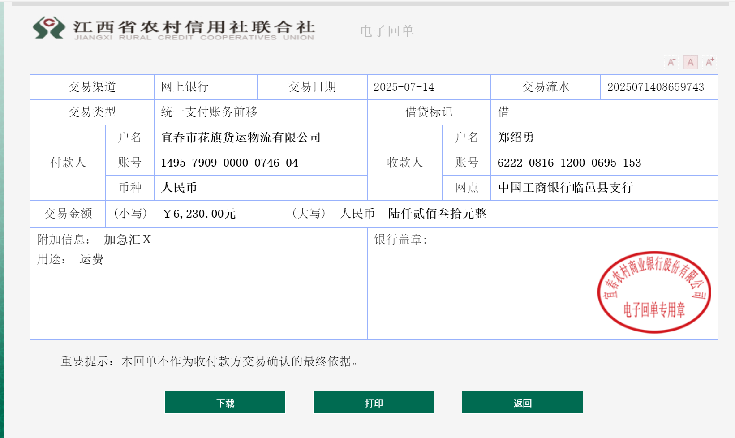Image resolution: width=735 pixels, height=438 pixels.
Task: Select uppercase amount 陆仟贰佰叁拾元整
Action: 437,214
